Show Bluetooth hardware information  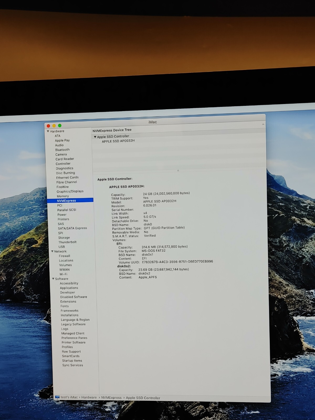tap(62, 150)
